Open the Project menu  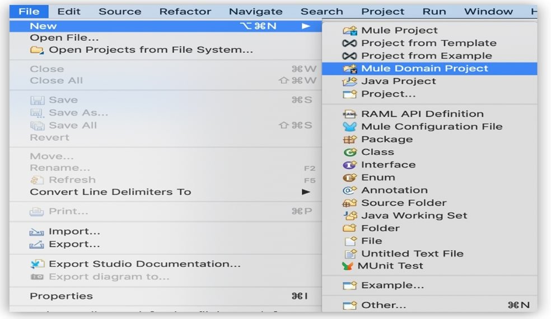click(x=382, y=11)
